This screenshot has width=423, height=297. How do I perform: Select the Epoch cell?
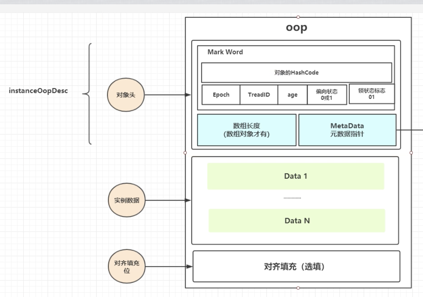coord(221,95)
